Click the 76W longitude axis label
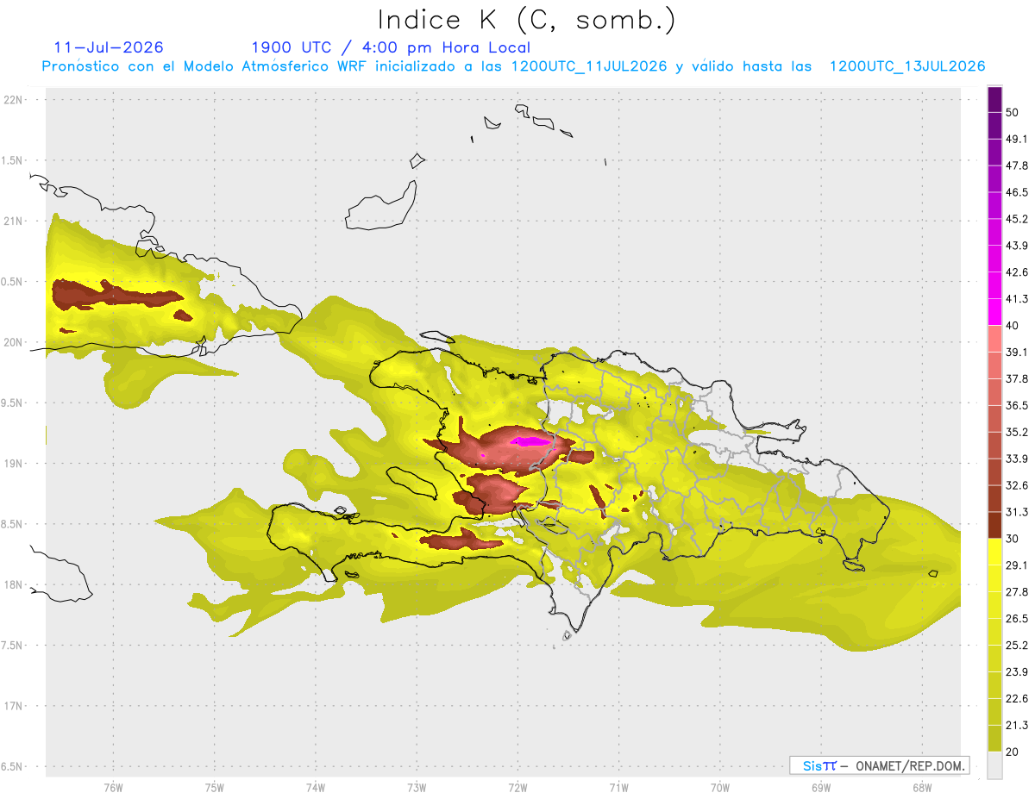Image resolution: width=1035 pixels, height=799 pixels. 113,786
